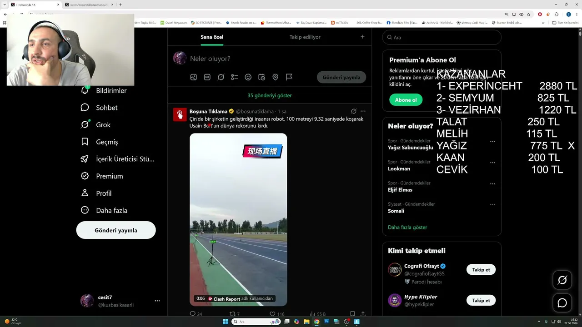Click Gönderi yayınla button in composer
582x327 pixels.
[x=341, y=77]
